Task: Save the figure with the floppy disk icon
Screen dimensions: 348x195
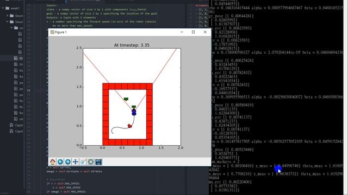Action: click(x=98, y=162)
